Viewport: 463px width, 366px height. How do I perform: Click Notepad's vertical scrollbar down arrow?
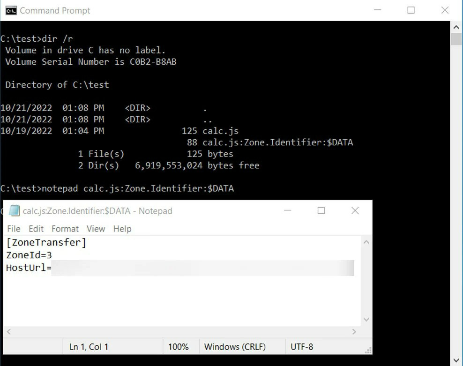click(x=366, y=320)
